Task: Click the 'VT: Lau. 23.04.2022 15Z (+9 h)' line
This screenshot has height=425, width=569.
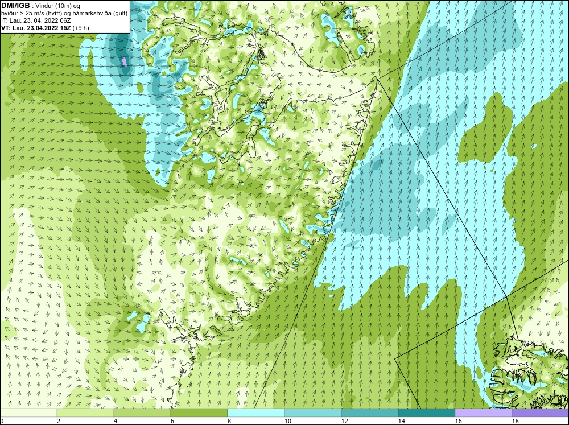Action: click(x=45, y=28)
